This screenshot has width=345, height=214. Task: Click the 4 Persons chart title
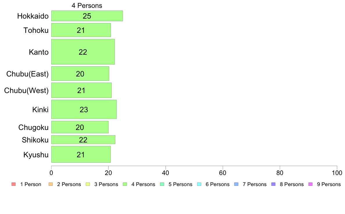[87, 6]
